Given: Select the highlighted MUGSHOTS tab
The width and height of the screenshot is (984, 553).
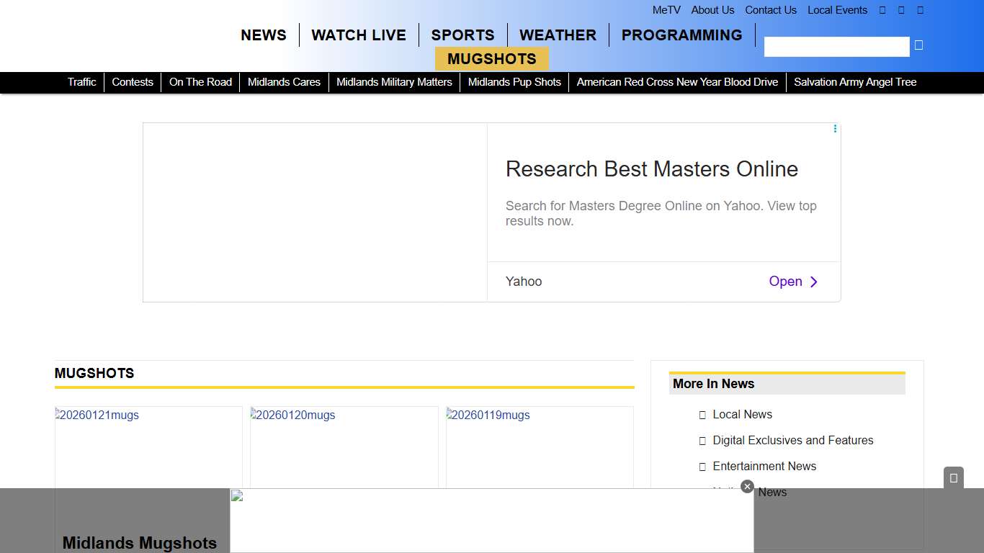Looking at the screenshot, I should pyautogui.click(x=491, y=59).
